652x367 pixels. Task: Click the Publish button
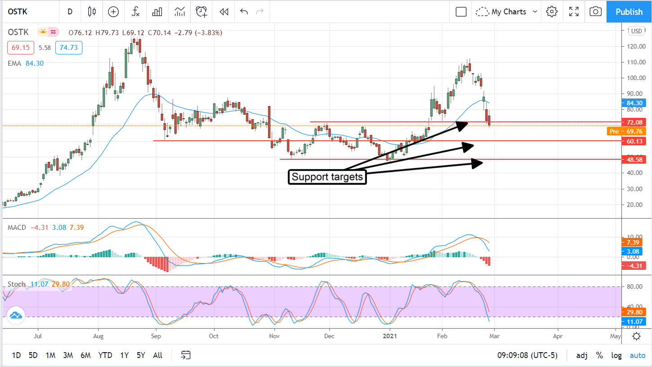[629, 12]
